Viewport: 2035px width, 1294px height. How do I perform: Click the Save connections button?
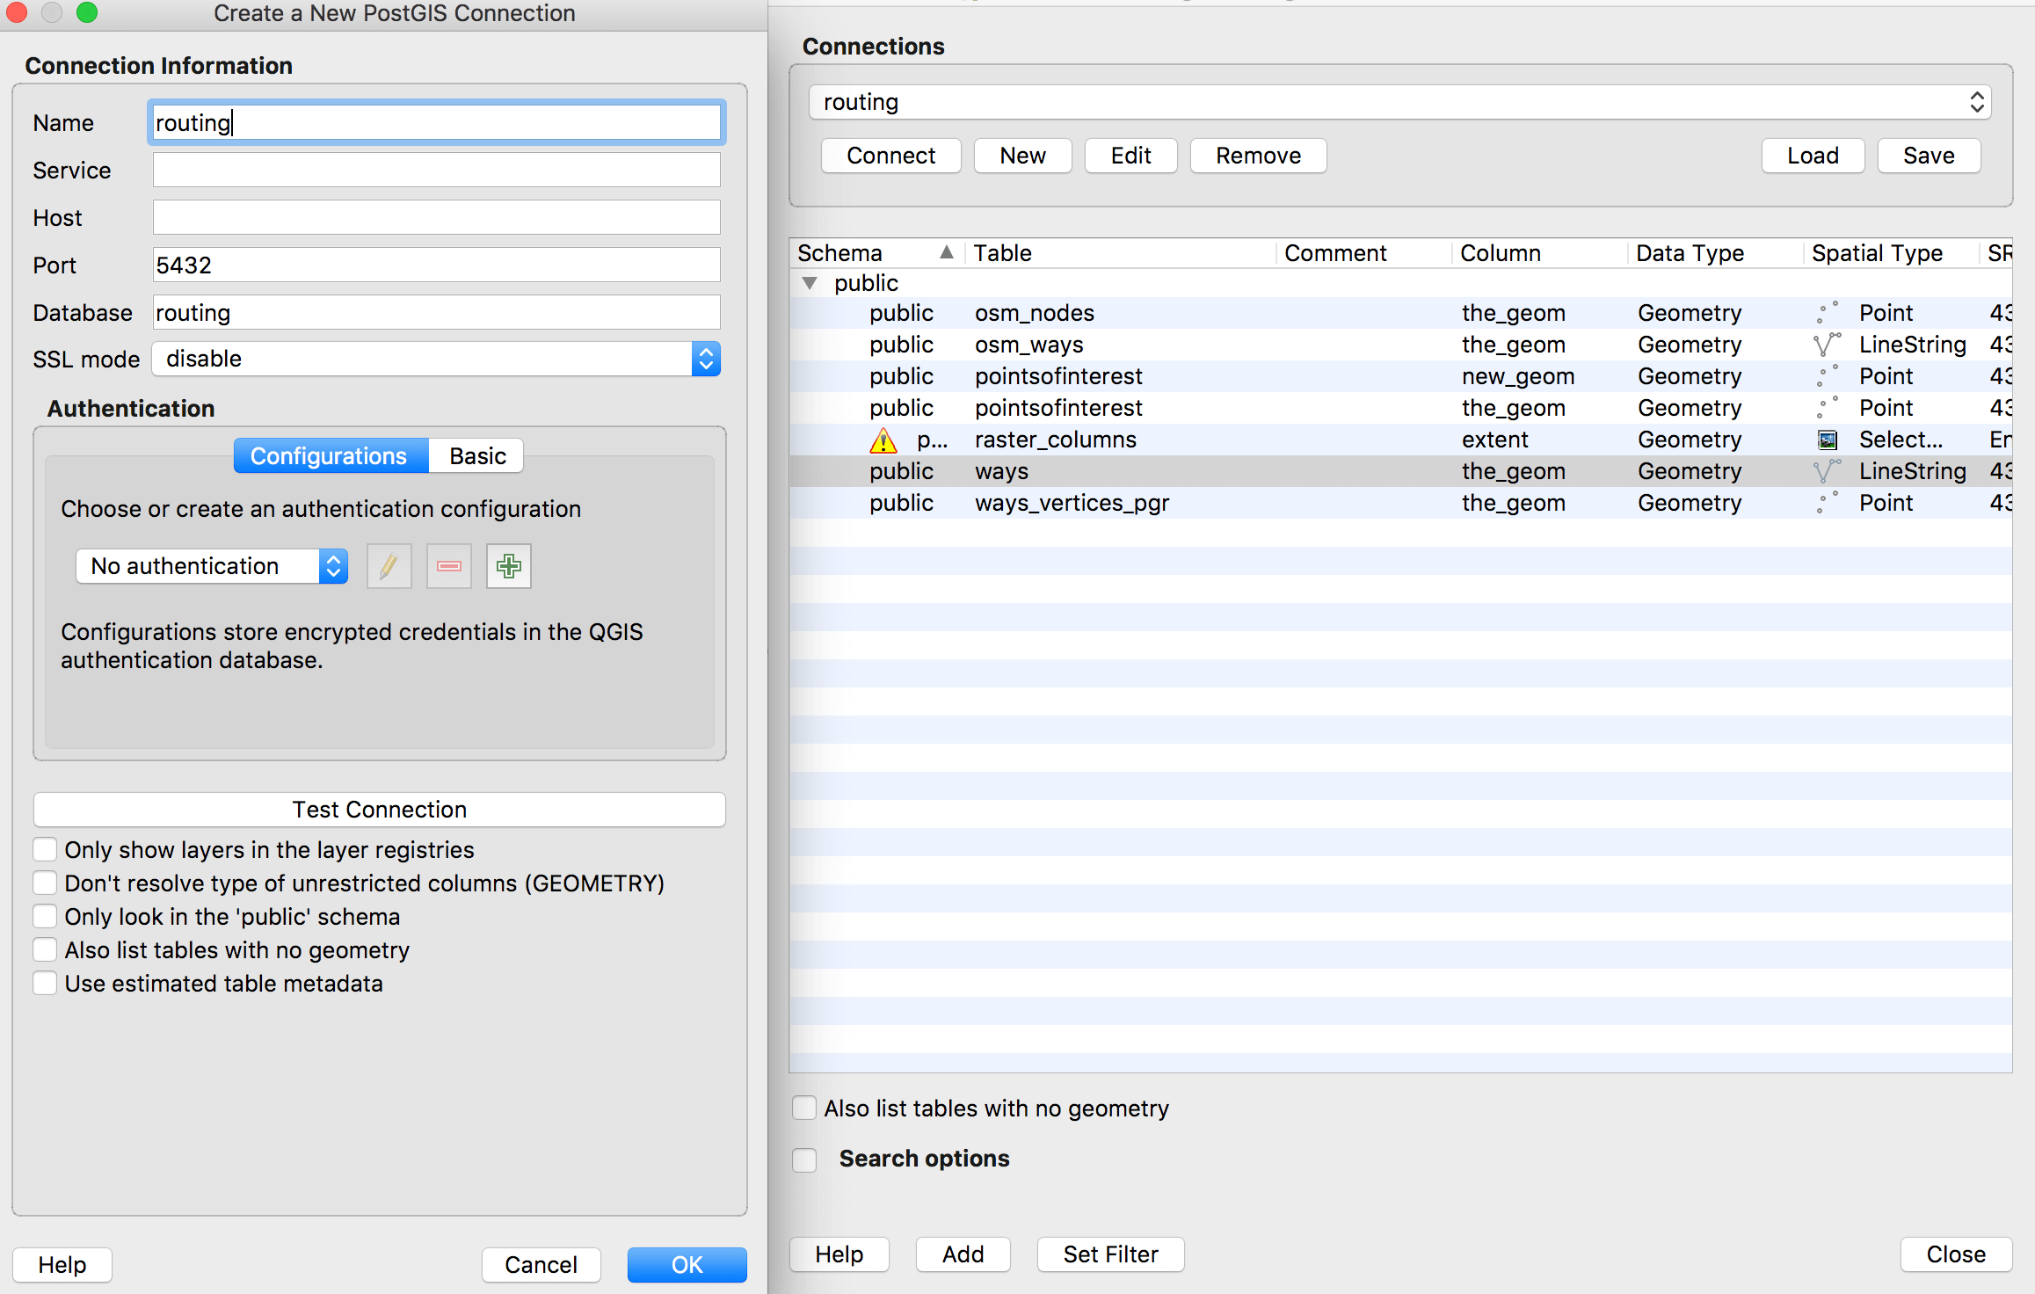click(x=1929, y=156)
